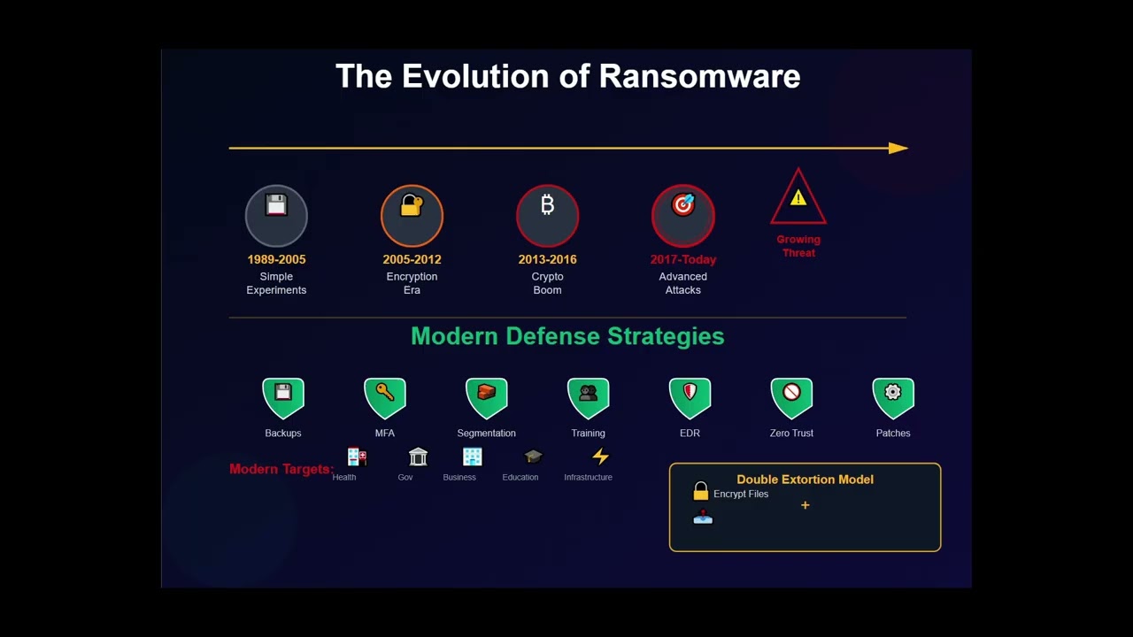The height and width of the screenshot is (637, 1133).
Task: Select the Segmentation brick shield icon
Action: pyautogui.click(x=487, y=398)
